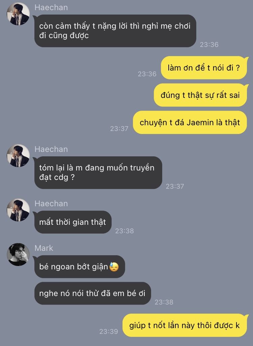The image size is (253, 346).
Task: Tap the 23:38 timestamp beside Mark's message
Action: click(x=164, y=302)
